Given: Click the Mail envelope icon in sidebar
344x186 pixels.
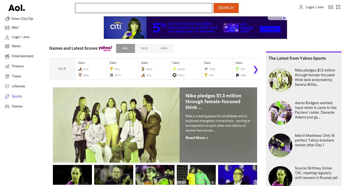Looking at the screenshot, I should (x=7, y=28).
